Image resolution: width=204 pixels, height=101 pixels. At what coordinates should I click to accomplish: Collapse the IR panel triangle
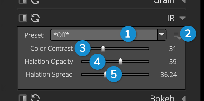click(183, 18)
